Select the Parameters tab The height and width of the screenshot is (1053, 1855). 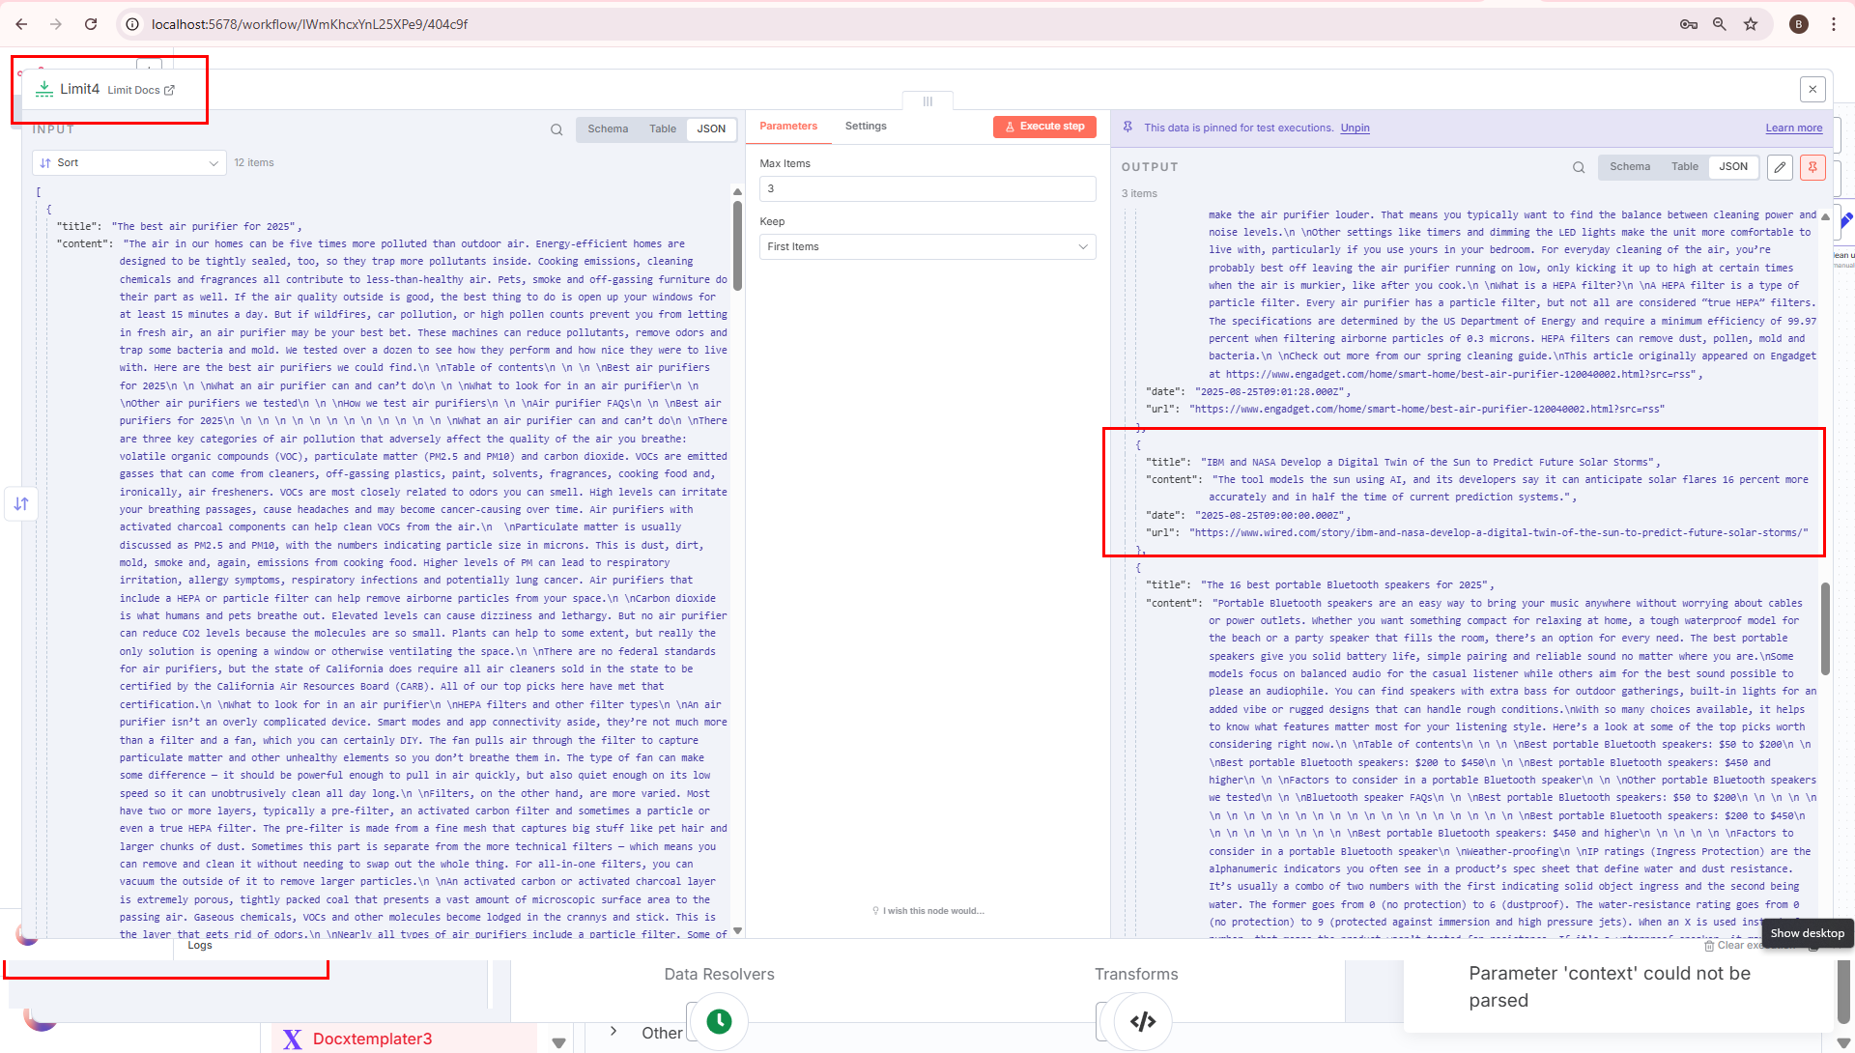click(788, 127)
